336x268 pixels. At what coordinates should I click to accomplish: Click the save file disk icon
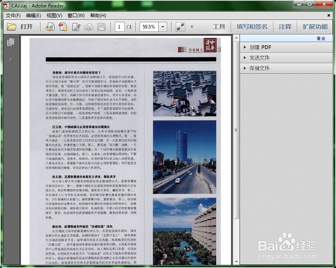(x=101, y=26)
